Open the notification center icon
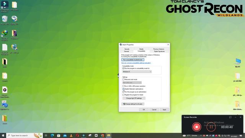The width and height of the screenshot is (245, 138). [x=241, y=136]
